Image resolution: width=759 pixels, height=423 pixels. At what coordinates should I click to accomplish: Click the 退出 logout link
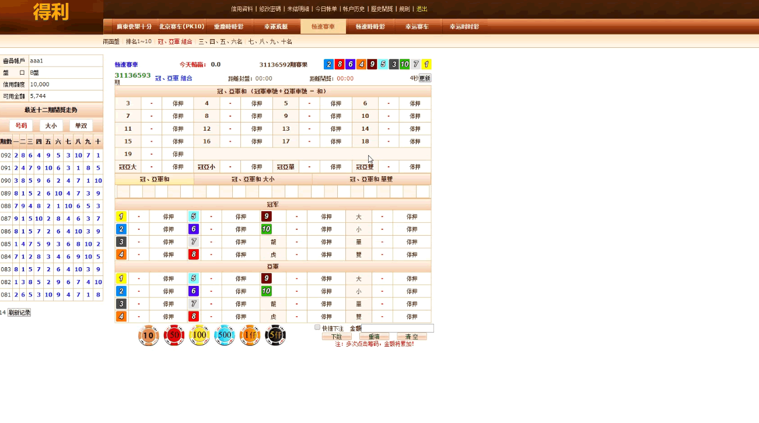point(421,9)
